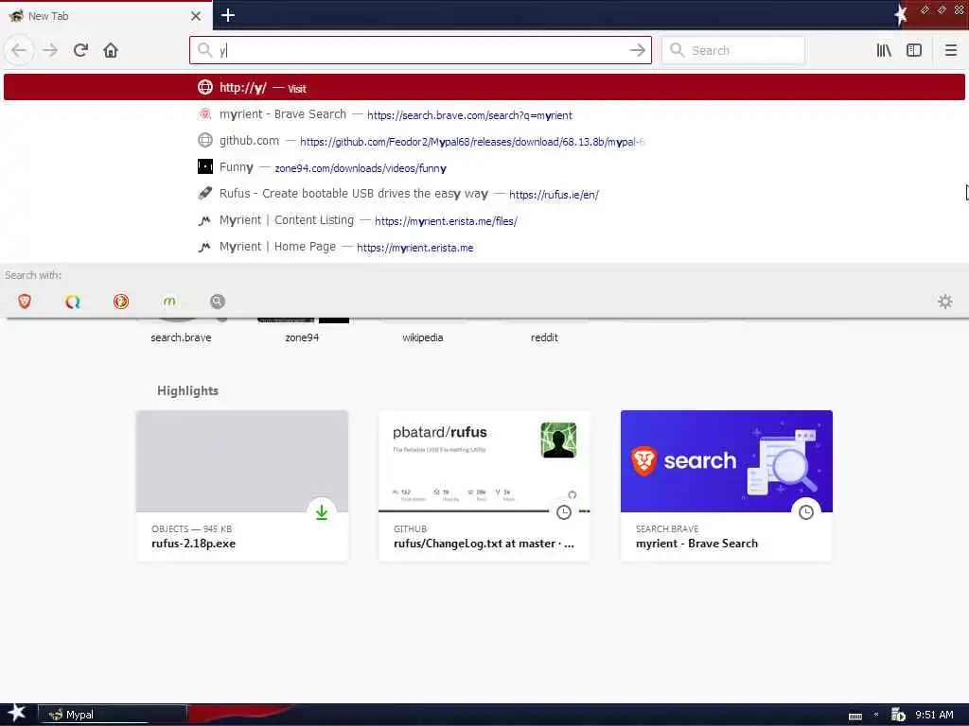
Task: Click the rufus/ChangeLog.txt at master title
Action: coord(484,544)
